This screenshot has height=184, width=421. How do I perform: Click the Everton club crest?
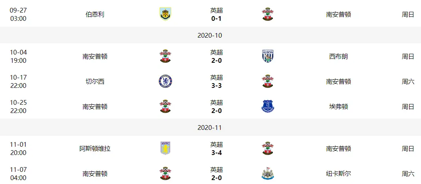coord(268,106)
